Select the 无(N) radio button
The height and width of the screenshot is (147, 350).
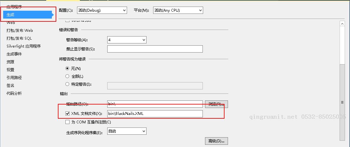pyautogui.click(x=67, y=68)
